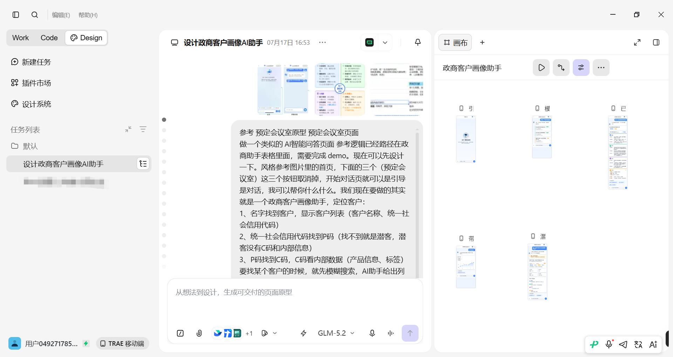Click the notification bell icon
Viewport: 673px width, 357px height.
click(x=418, y=42)
